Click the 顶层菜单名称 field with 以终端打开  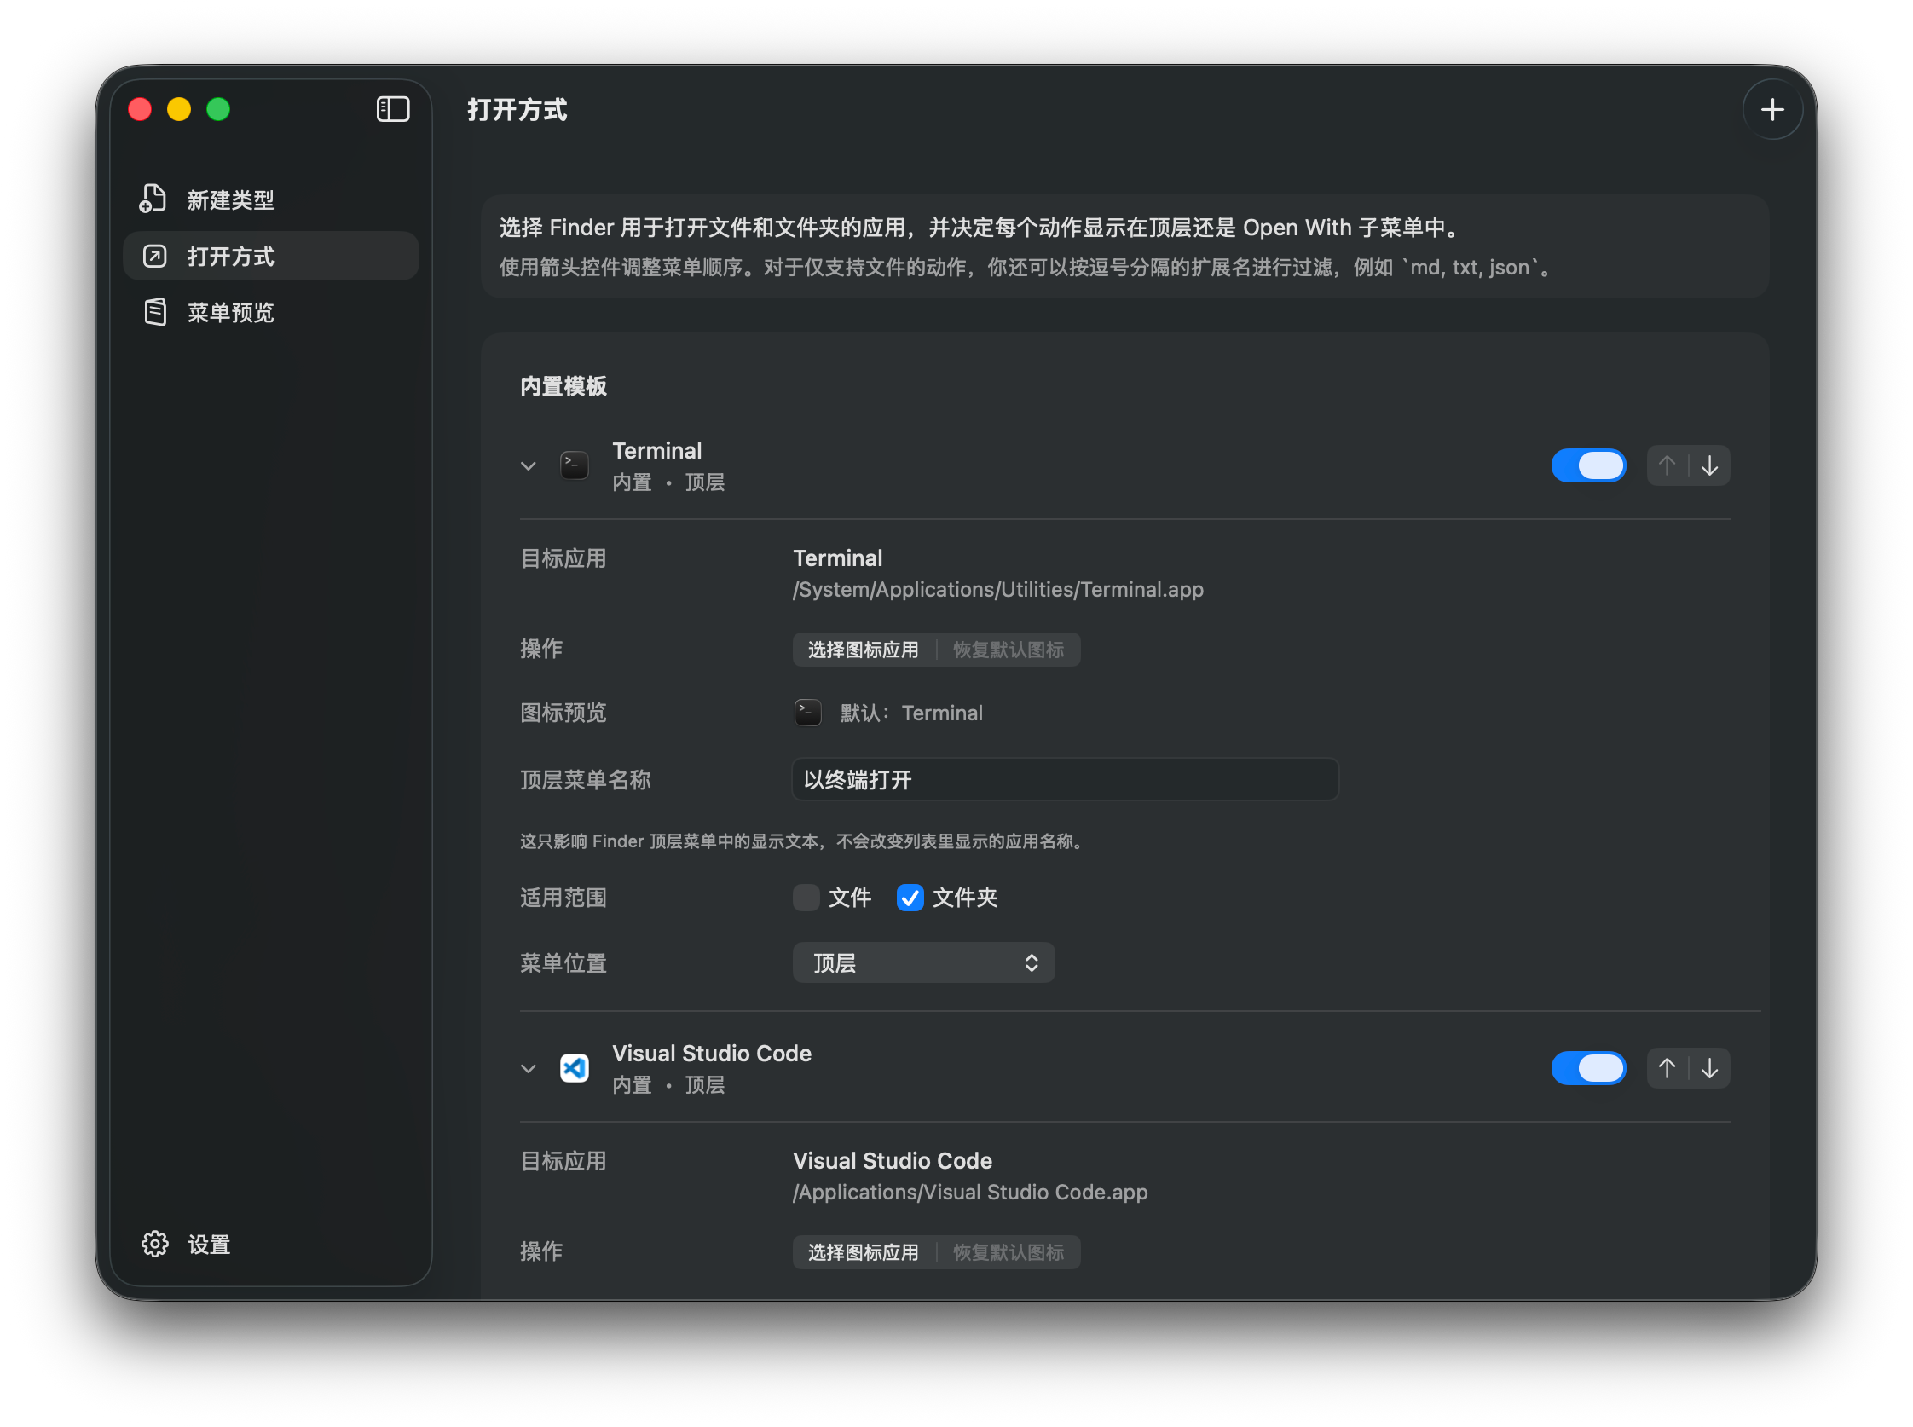[1065, 779]
